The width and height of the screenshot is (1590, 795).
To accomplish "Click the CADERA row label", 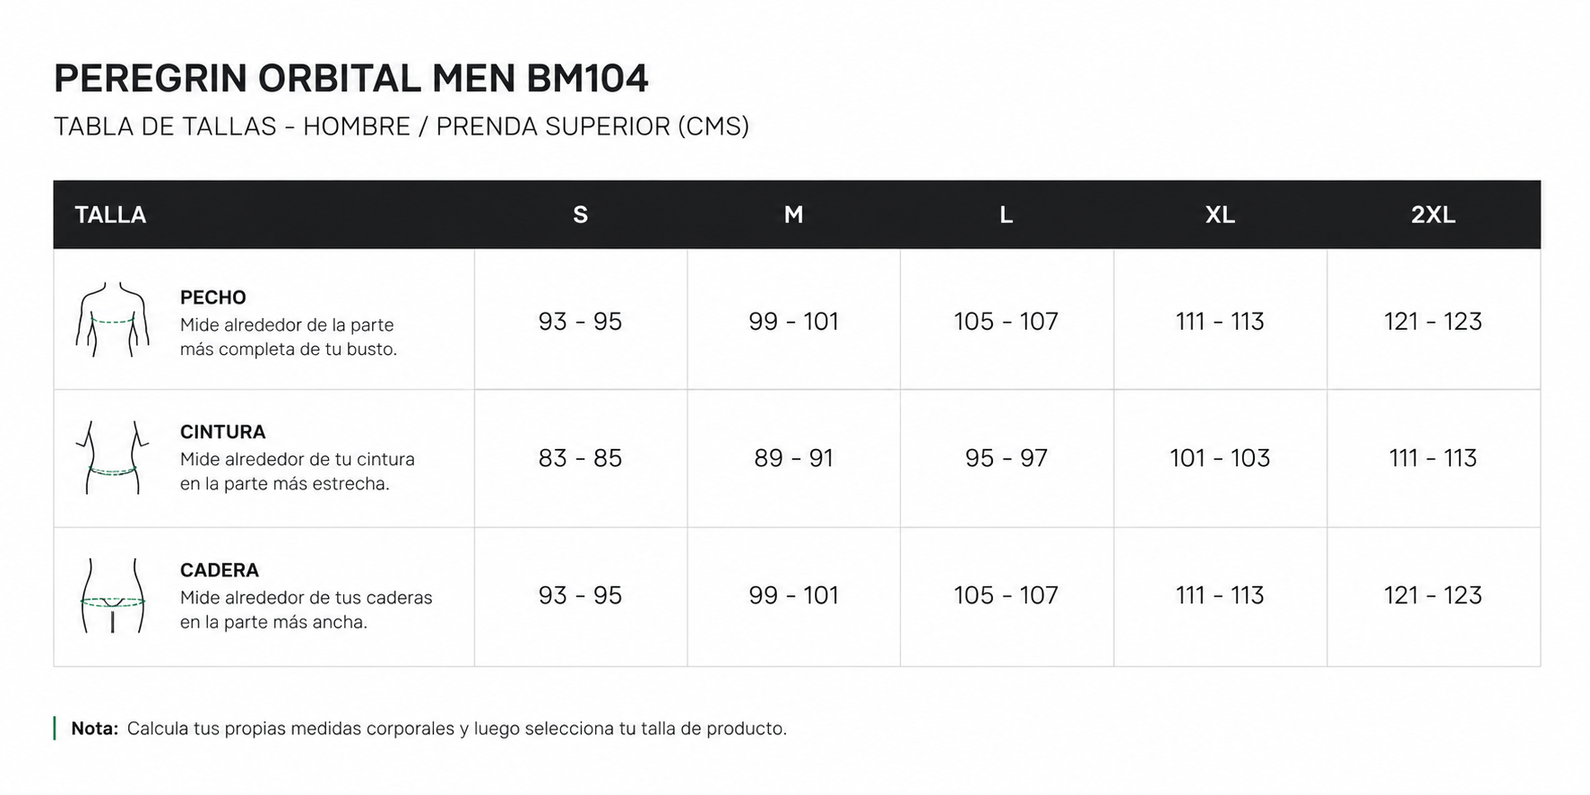I will [x=219, y=570].
